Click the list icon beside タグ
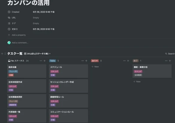This screenshot has width=175, height=123. 9,23
